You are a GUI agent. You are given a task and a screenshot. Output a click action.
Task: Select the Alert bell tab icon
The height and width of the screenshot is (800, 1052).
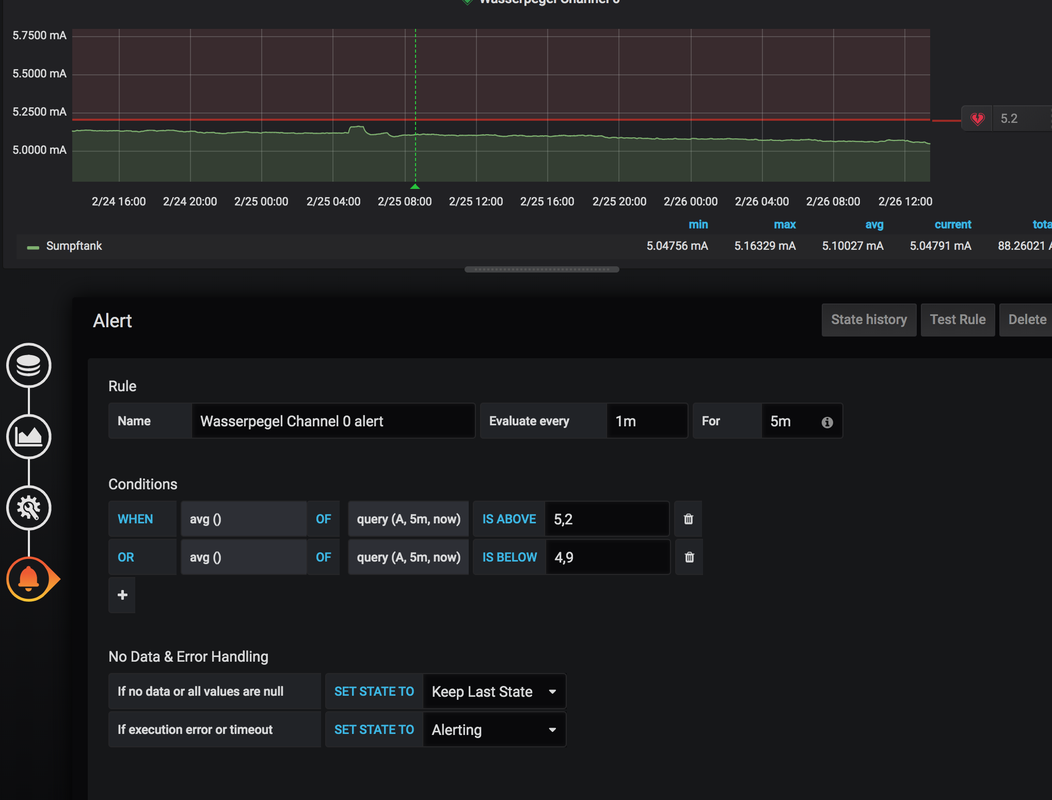point(30,579)
